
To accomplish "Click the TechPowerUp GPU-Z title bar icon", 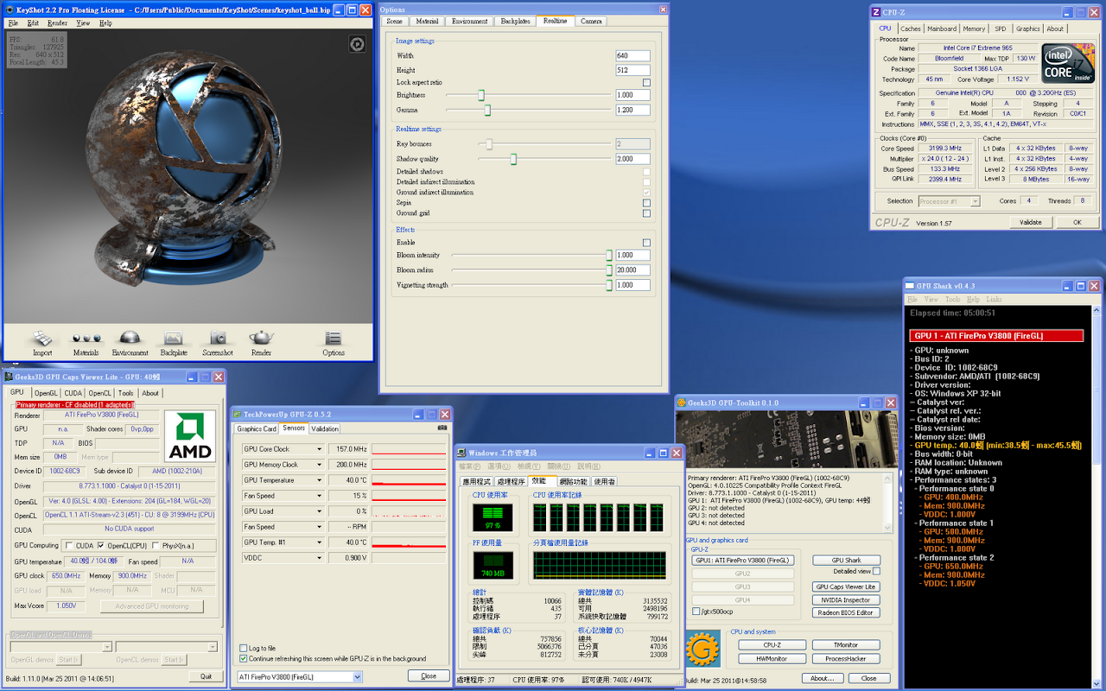I will (238, 414).
